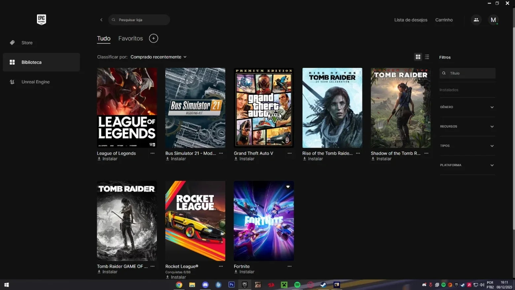Open the Windows Start menu
This screenshot has height=290, width=515.
[x=7, y=285]
